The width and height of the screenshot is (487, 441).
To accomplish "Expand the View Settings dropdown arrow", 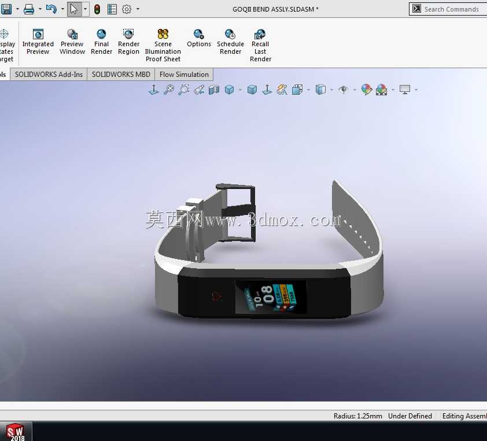I will [416, 90].
